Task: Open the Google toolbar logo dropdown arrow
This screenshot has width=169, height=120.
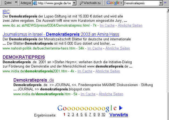Action: point(121,3)
